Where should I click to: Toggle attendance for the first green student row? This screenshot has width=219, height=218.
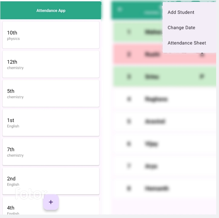pos(138,32)
